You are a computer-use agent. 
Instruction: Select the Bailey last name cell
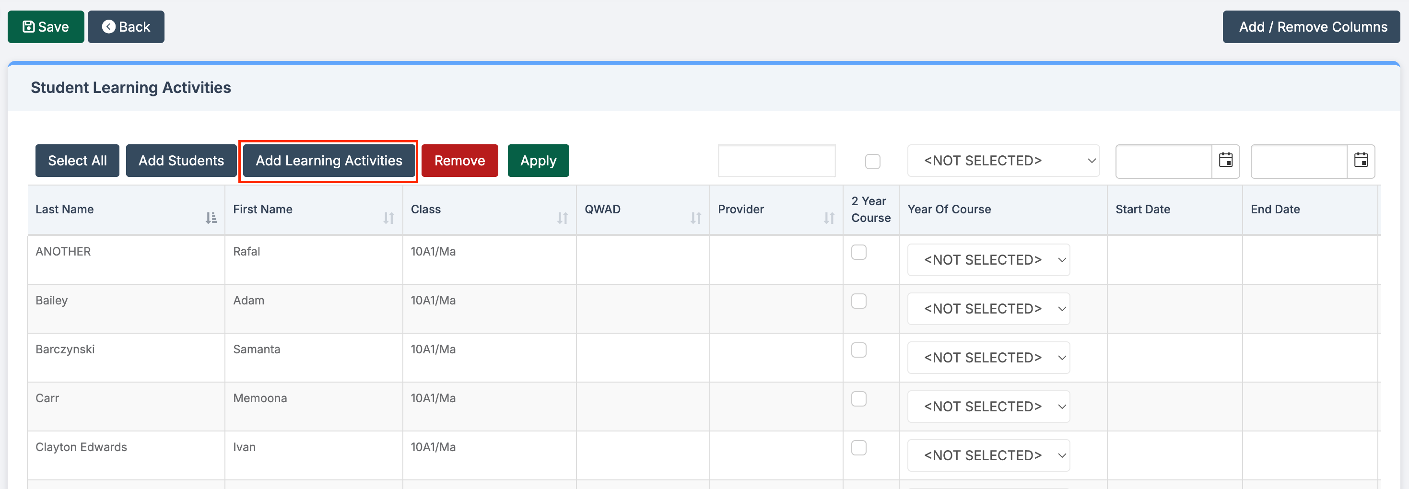126,309
